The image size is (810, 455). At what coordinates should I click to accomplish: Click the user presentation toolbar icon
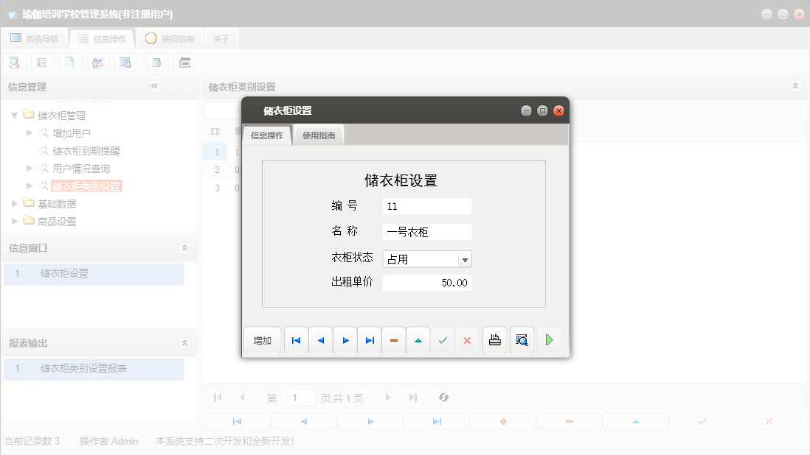[98, 62]
